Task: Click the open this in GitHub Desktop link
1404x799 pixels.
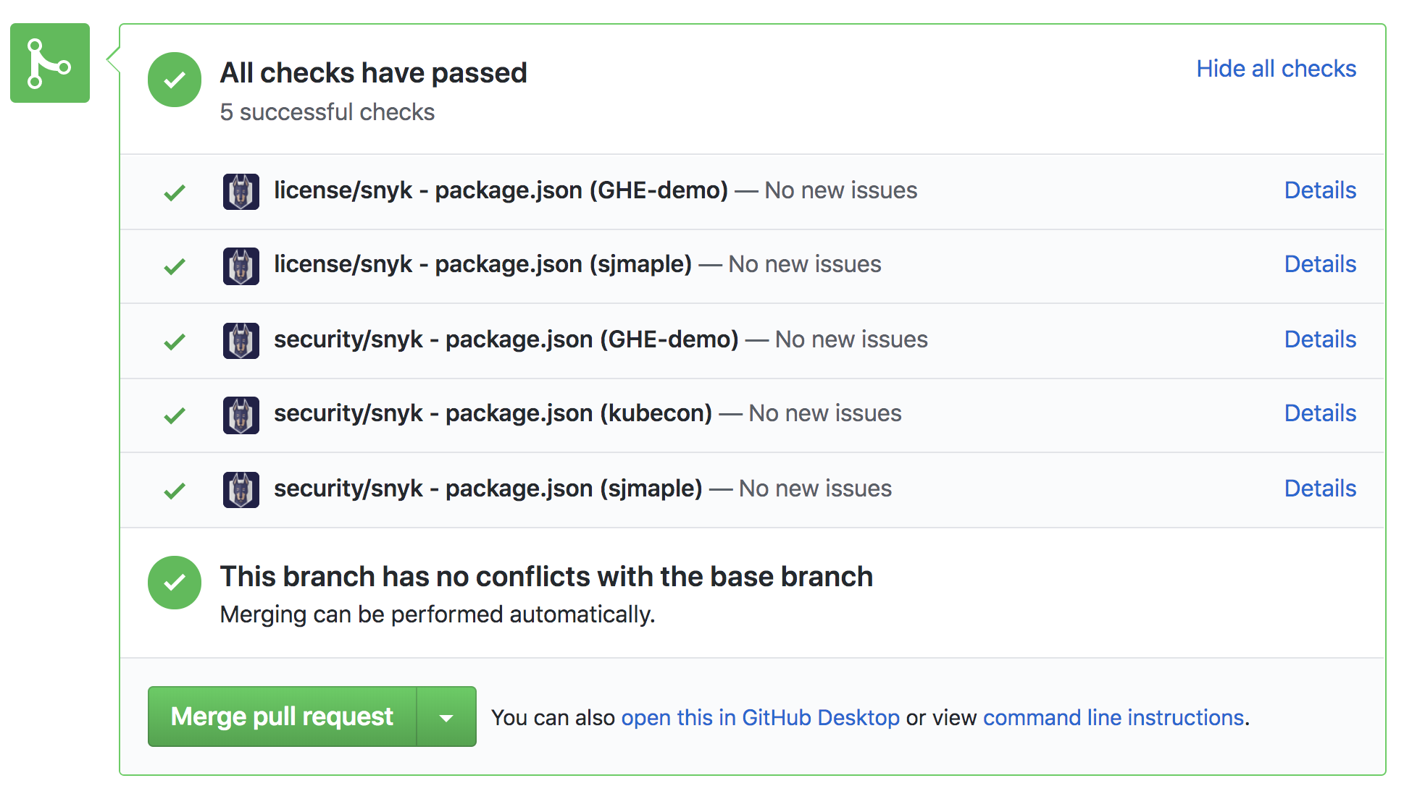Action: tap(760, 717)
